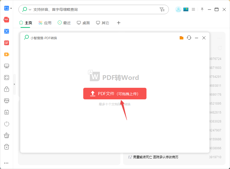Screen dimensions: 230x169
Task: Maximize the main application window
Action: [x=217, y=9]
